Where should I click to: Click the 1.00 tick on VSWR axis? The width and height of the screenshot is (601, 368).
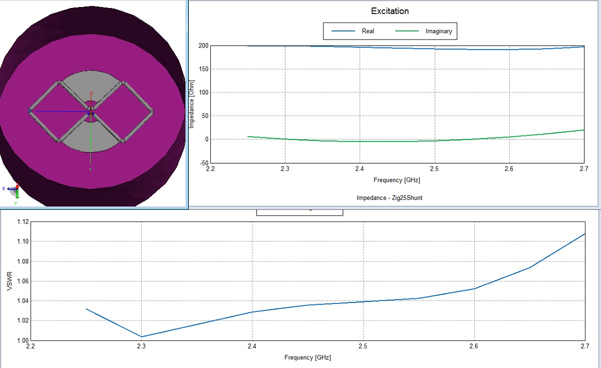[23, 340]
